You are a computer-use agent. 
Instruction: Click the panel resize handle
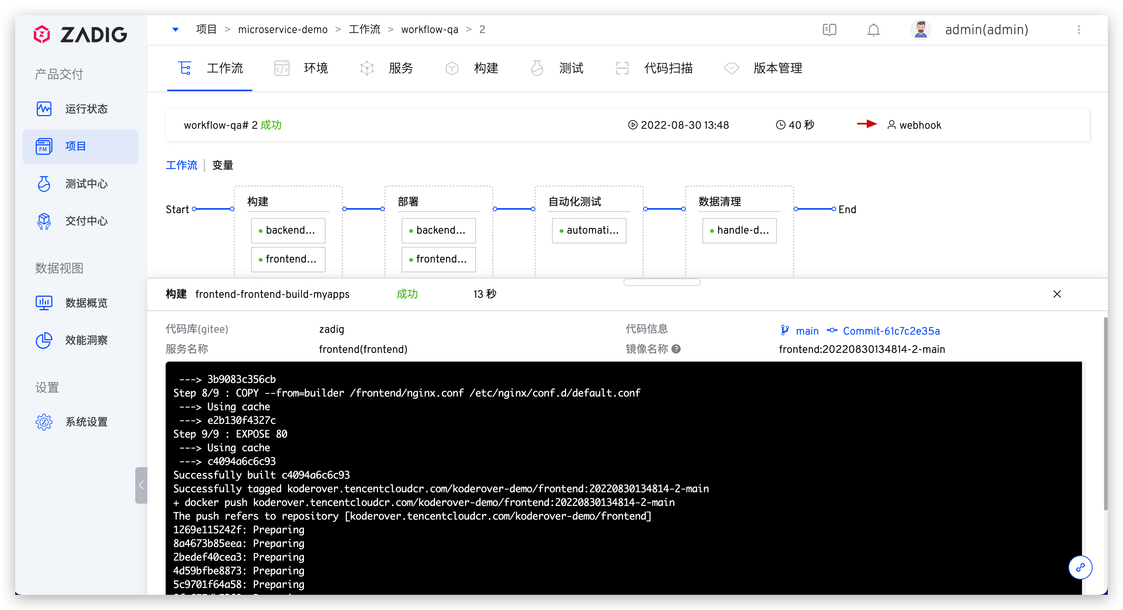point(662,282)
